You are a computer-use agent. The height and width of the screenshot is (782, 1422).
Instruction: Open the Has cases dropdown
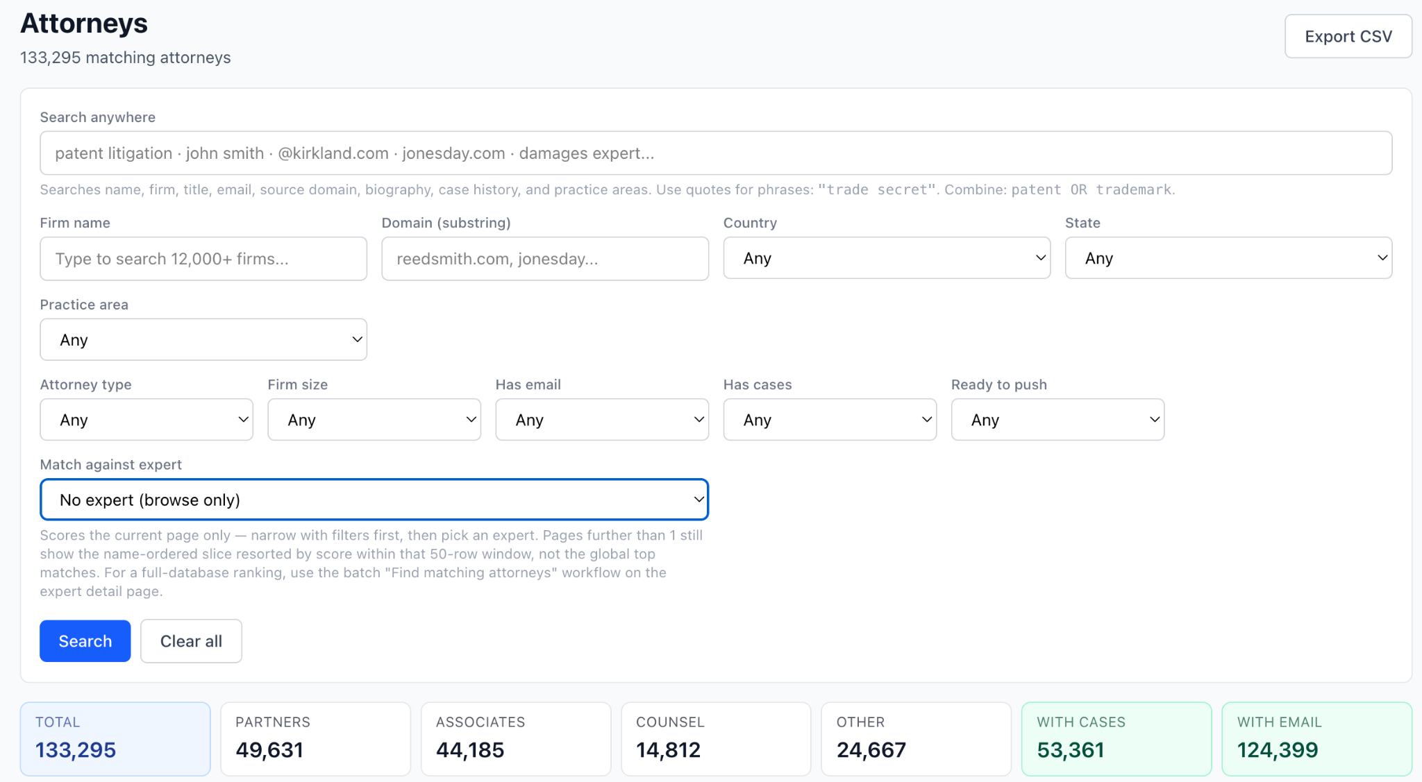830,419
